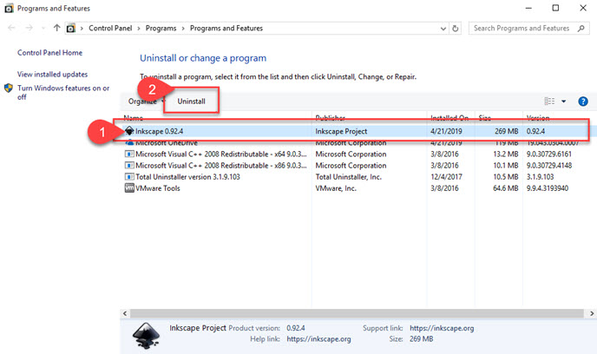Click the Total Uninstaller entry icon

129,177
